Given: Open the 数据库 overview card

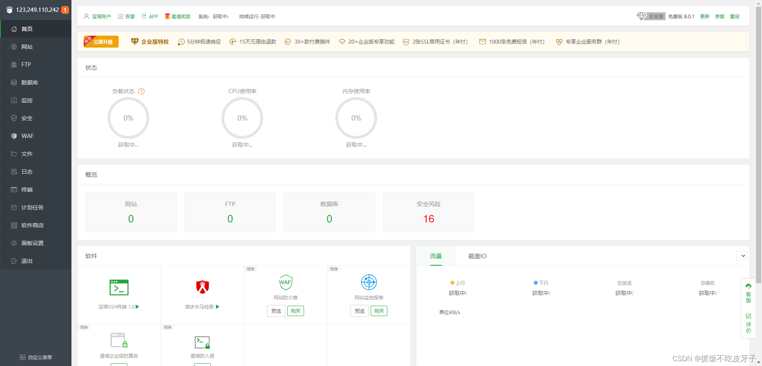Looking at the screenshot, I should [x=329, y=212].
